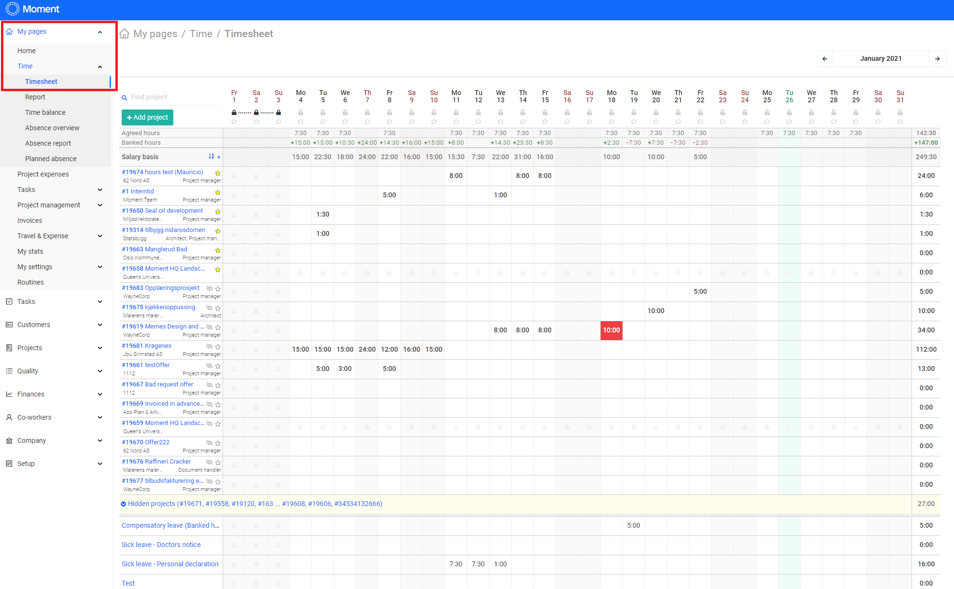Favorite the #19683 Opplæringsprosjekt star
This screenshot has height=589, width=954.
point(218,289)
